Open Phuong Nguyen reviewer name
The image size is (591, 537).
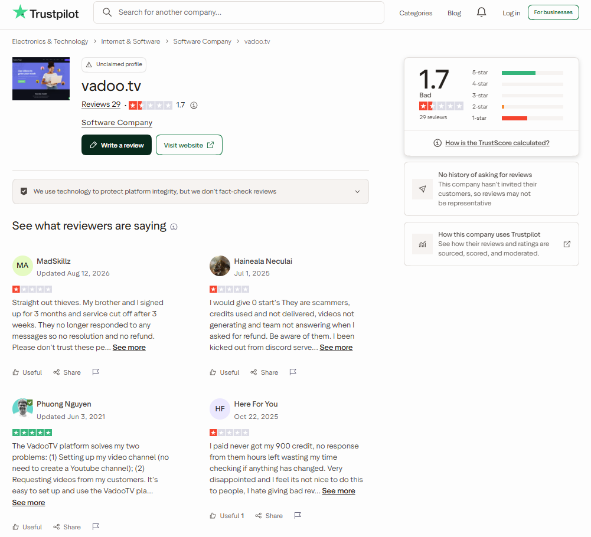[64, 404]
